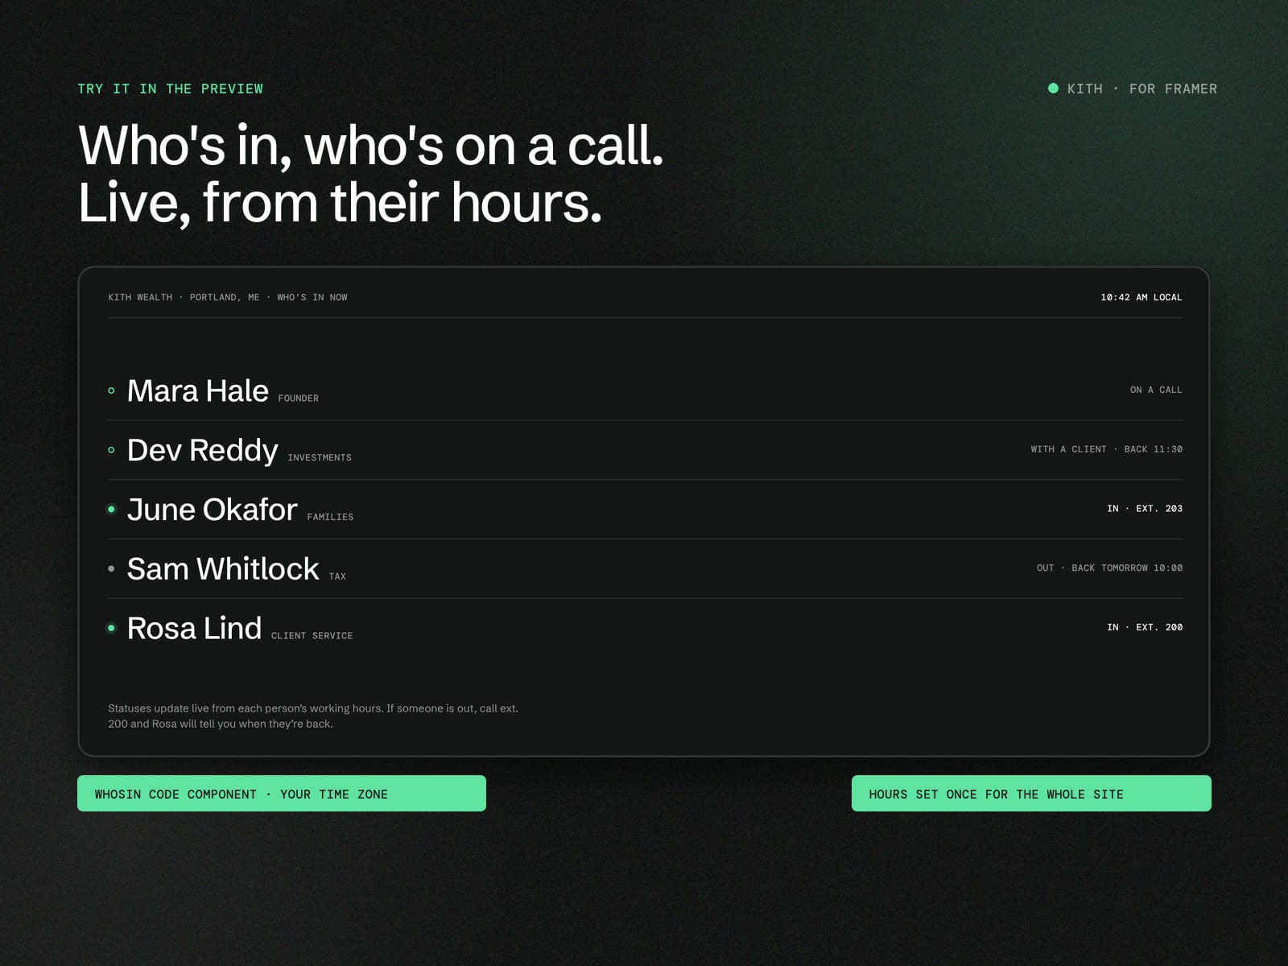The image size is (1288, 966).
Task: Click the CLIENT SERVICE role label
Action: point(312,636)
